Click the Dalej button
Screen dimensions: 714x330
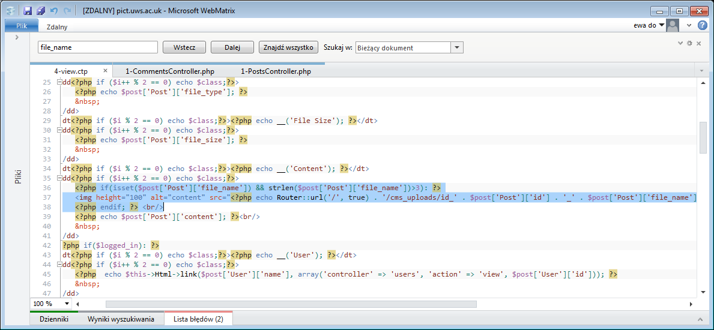coord(232,47)
